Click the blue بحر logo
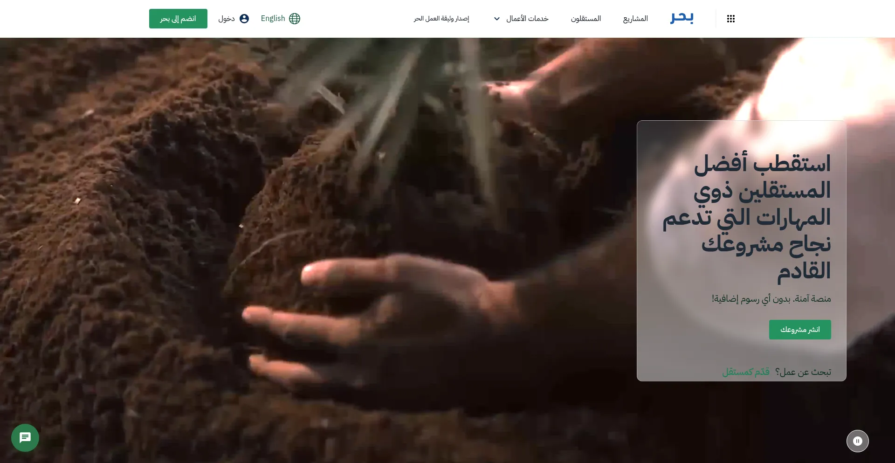Screen dimensions: 895x463 [682, 18]
